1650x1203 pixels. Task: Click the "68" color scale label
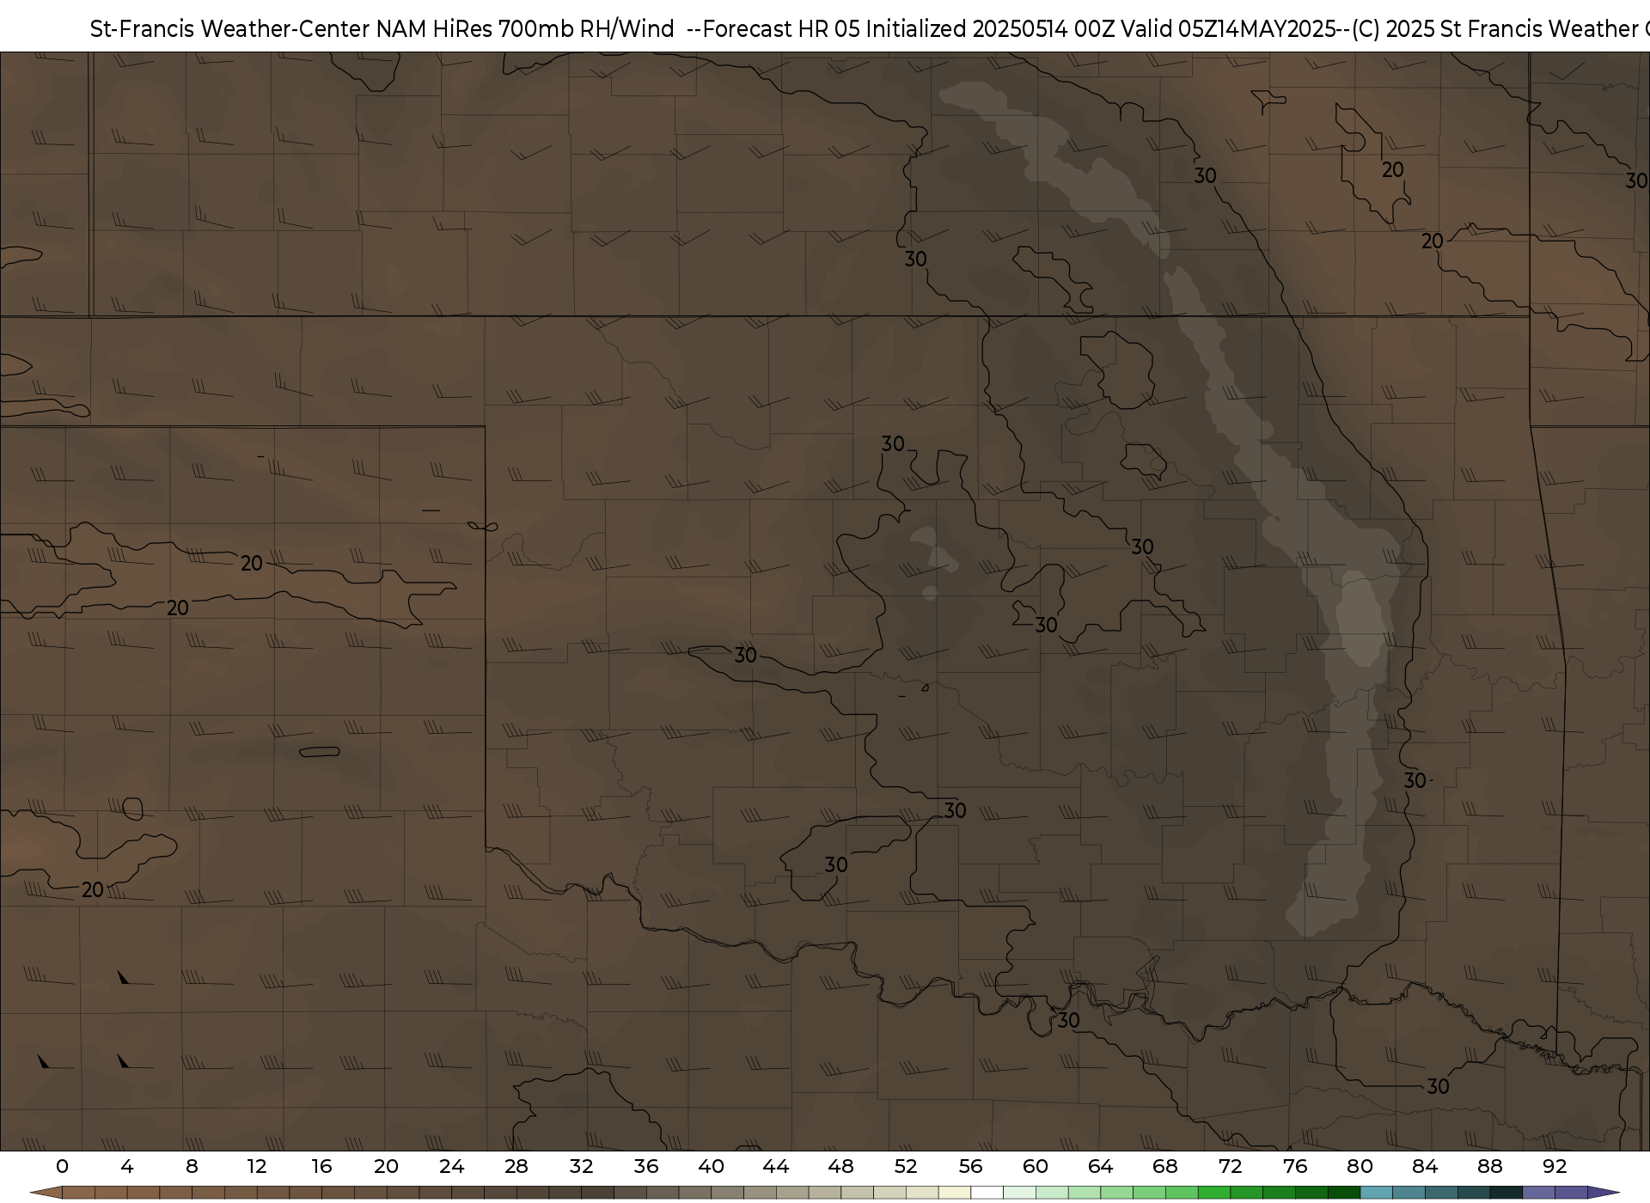tap(1165, 1166)
